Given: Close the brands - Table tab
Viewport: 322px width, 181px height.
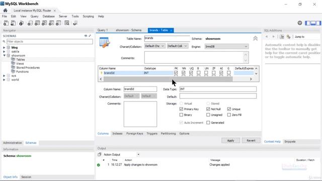Looking at the screenshot, I should pyautogui.click(x=171, y=30).
